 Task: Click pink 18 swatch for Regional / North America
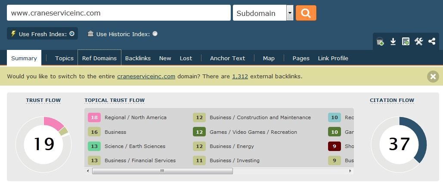[x=94, y=117]
